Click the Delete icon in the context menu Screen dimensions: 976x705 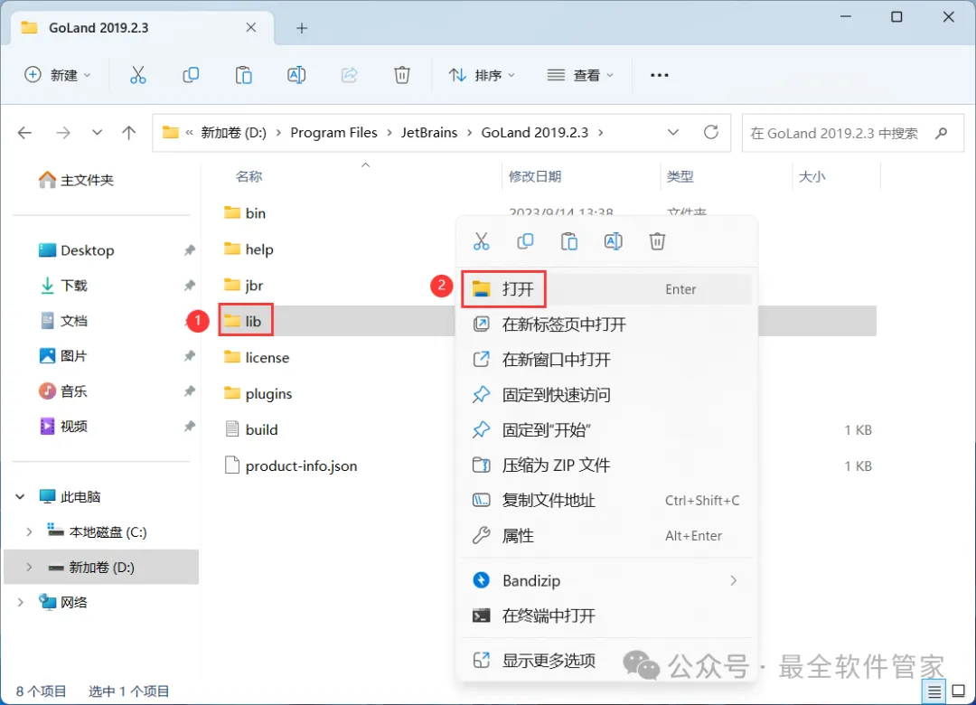pyautogui.click(x=657, y=241)
